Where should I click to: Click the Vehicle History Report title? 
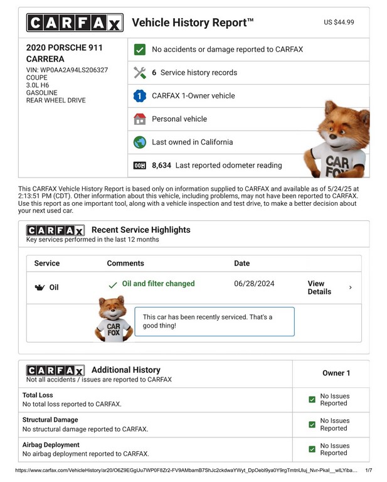(x=193, y=23)
